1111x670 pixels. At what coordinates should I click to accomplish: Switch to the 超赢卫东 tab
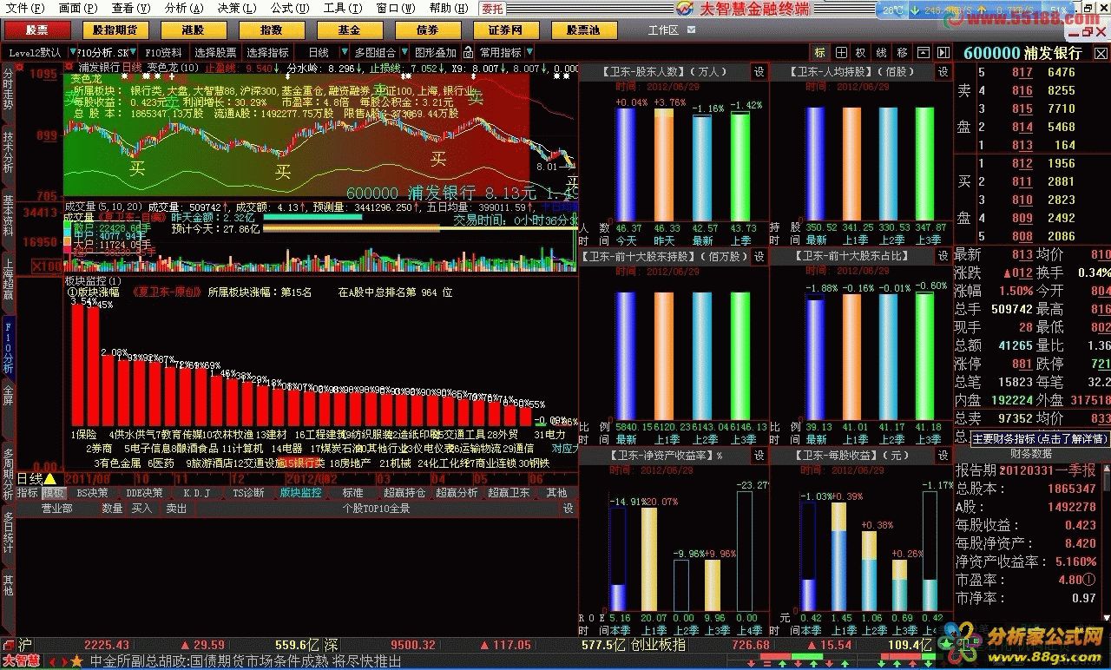(x=509, y=493)
